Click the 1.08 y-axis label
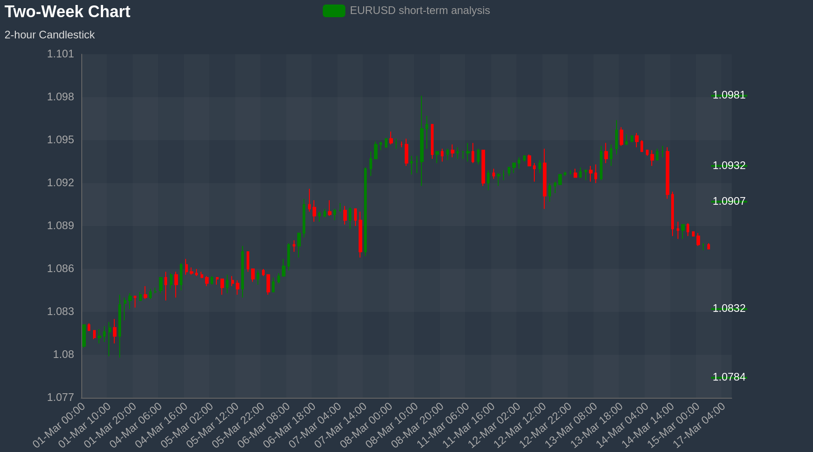 (x=64, y=355)
